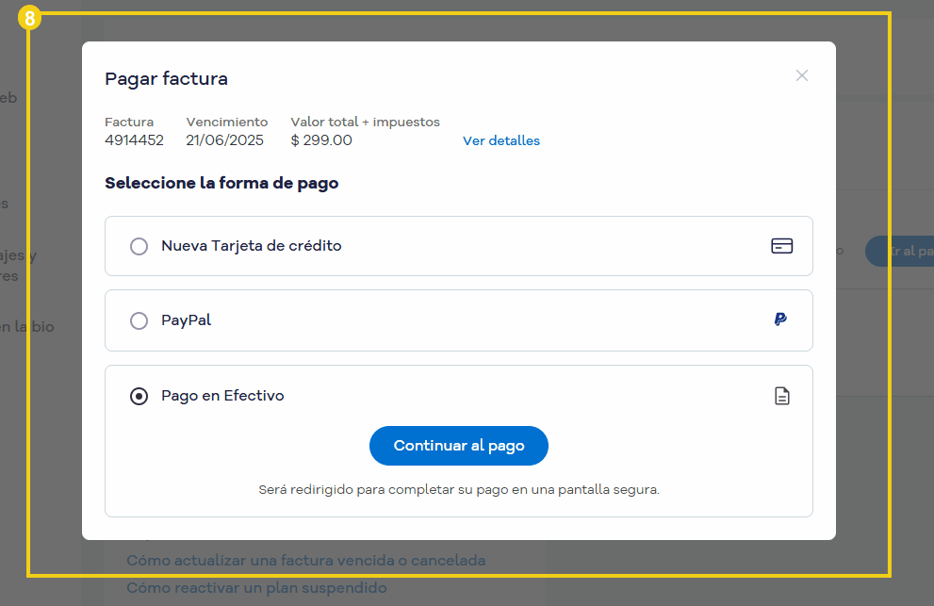Click total value $ 299.00
Image resolution: width=934 pixels, height=606 pixels.
click(x=321, y=140)
